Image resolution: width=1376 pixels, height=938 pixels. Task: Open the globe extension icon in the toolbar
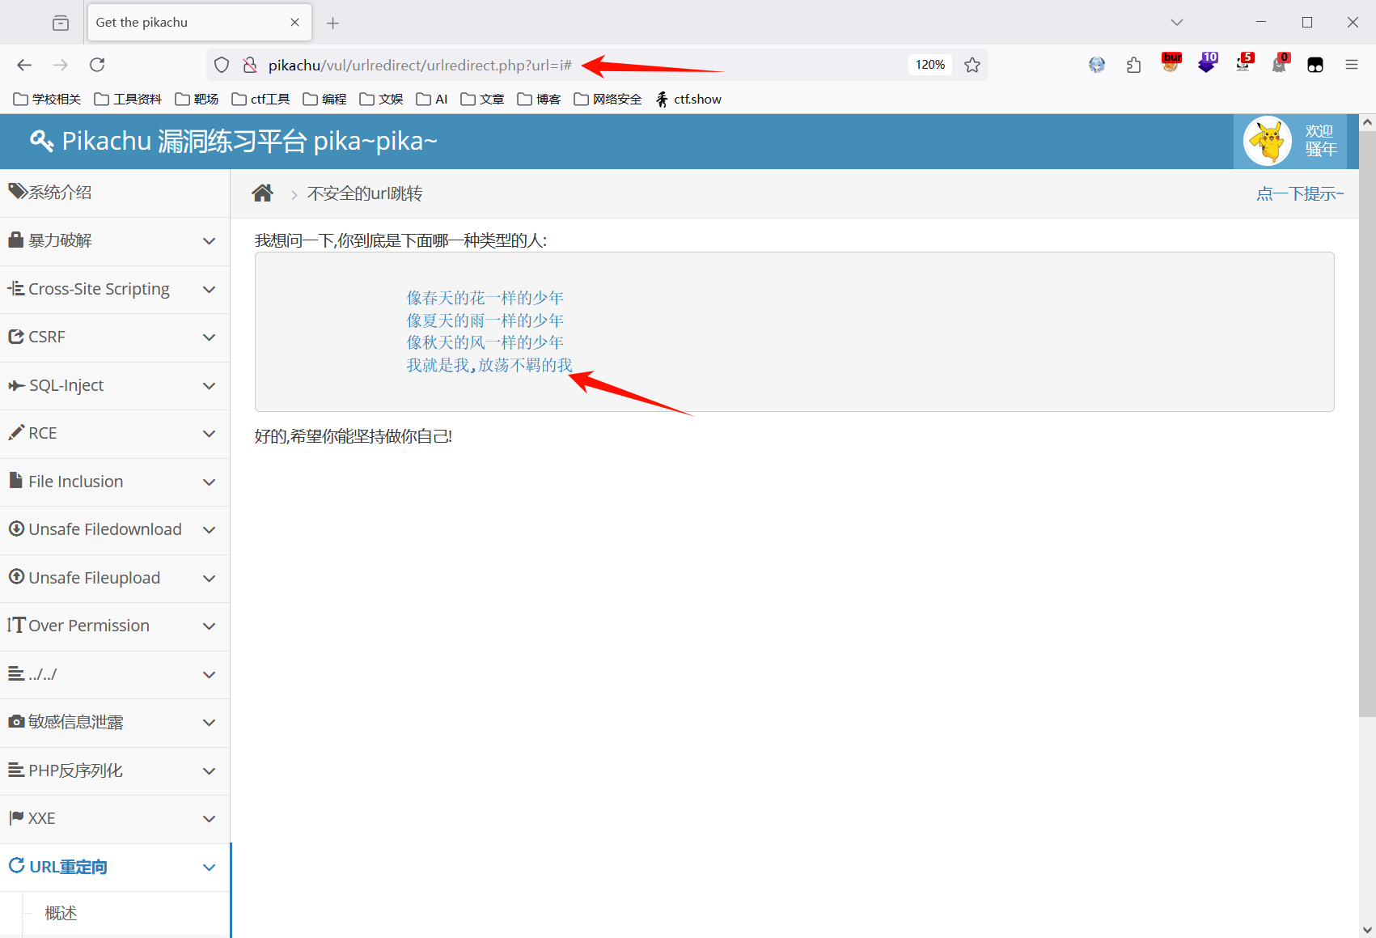tap(1097, 65)
